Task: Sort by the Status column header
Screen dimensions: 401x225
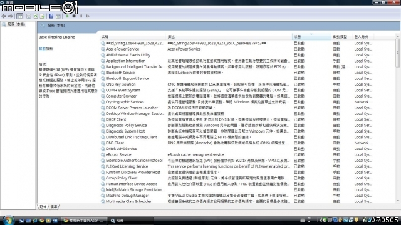Action: pyautogui.click(x=311, y=37)
